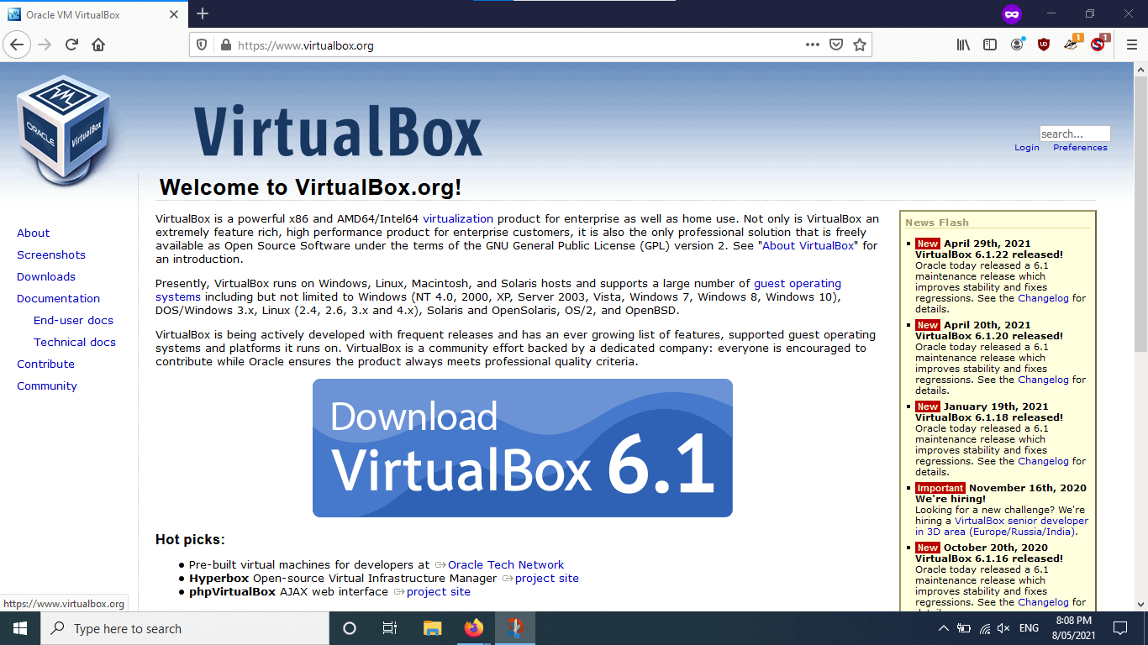Open the Login link
The image size is (1148, 645).
pyautogui.click(x=1027, y=148)
